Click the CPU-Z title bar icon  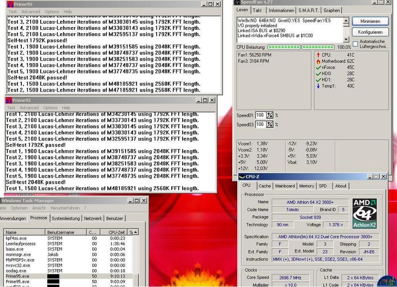[x=242, y=176]
